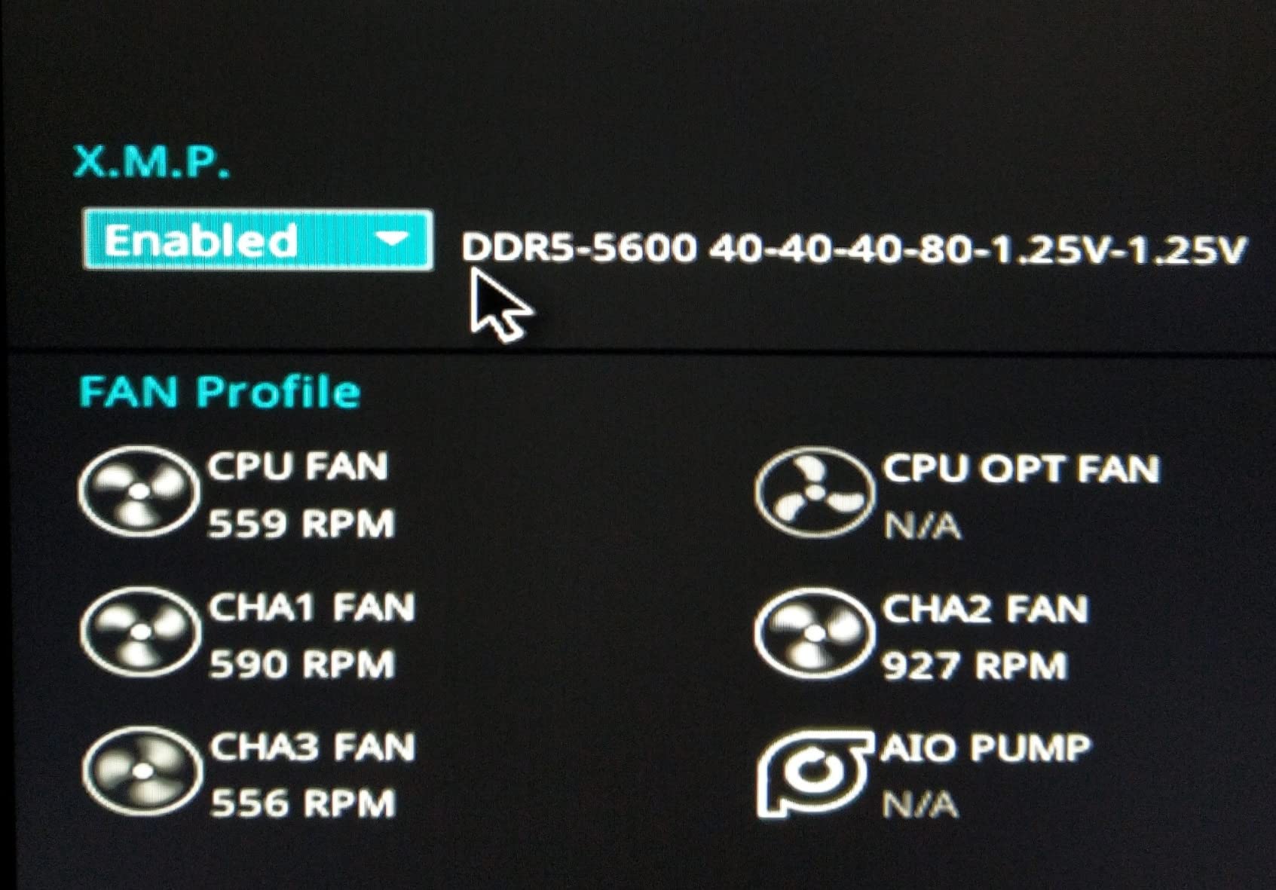Select the CHA3 FAN icon
Viewport: 1276px width, 890px height.
142,772
